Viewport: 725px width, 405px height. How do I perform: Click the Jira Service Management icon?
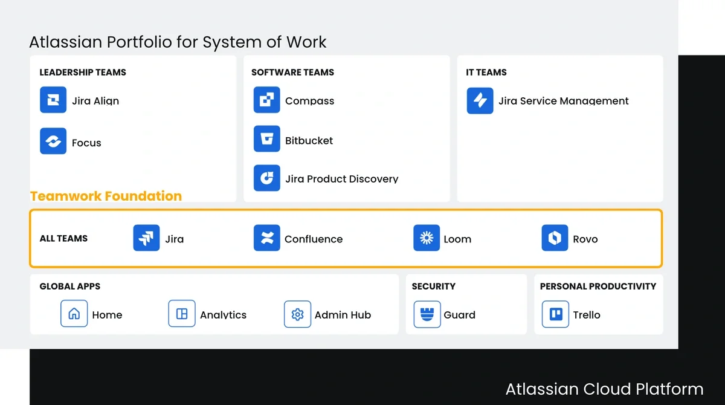pyautogui.click(x=480, y=100)
